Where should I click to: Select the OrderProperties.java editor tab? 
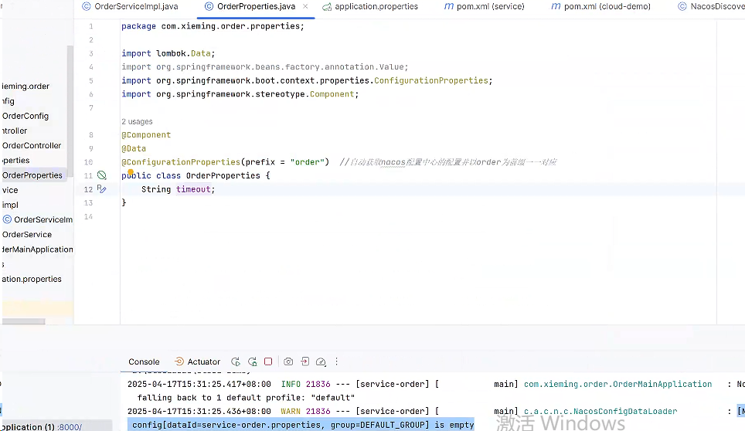[x=256, y=7]
